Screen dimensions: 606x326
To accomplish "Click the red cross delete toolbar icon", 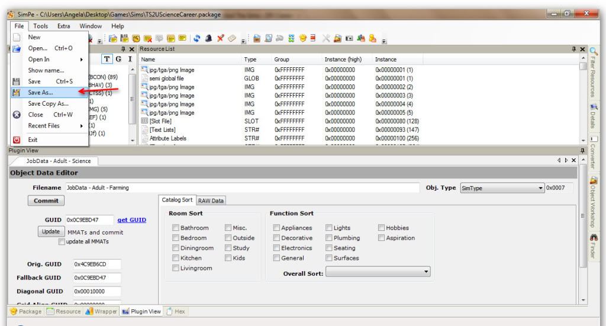I will (x=220, y=38).
